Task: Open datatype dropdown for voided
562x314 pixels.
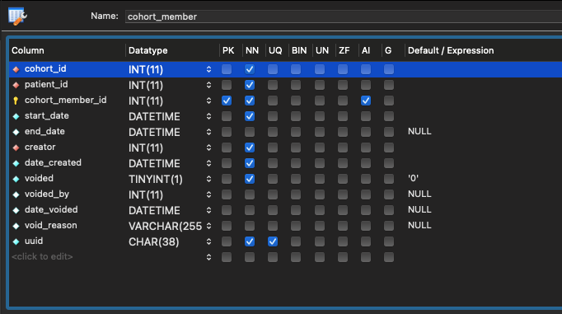Action: (208, 179)
